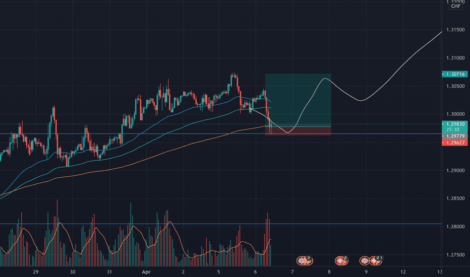This screenshot has width=470, height=277.
Task: Click the 29 date label on time axis
Action: click(36, 272)
